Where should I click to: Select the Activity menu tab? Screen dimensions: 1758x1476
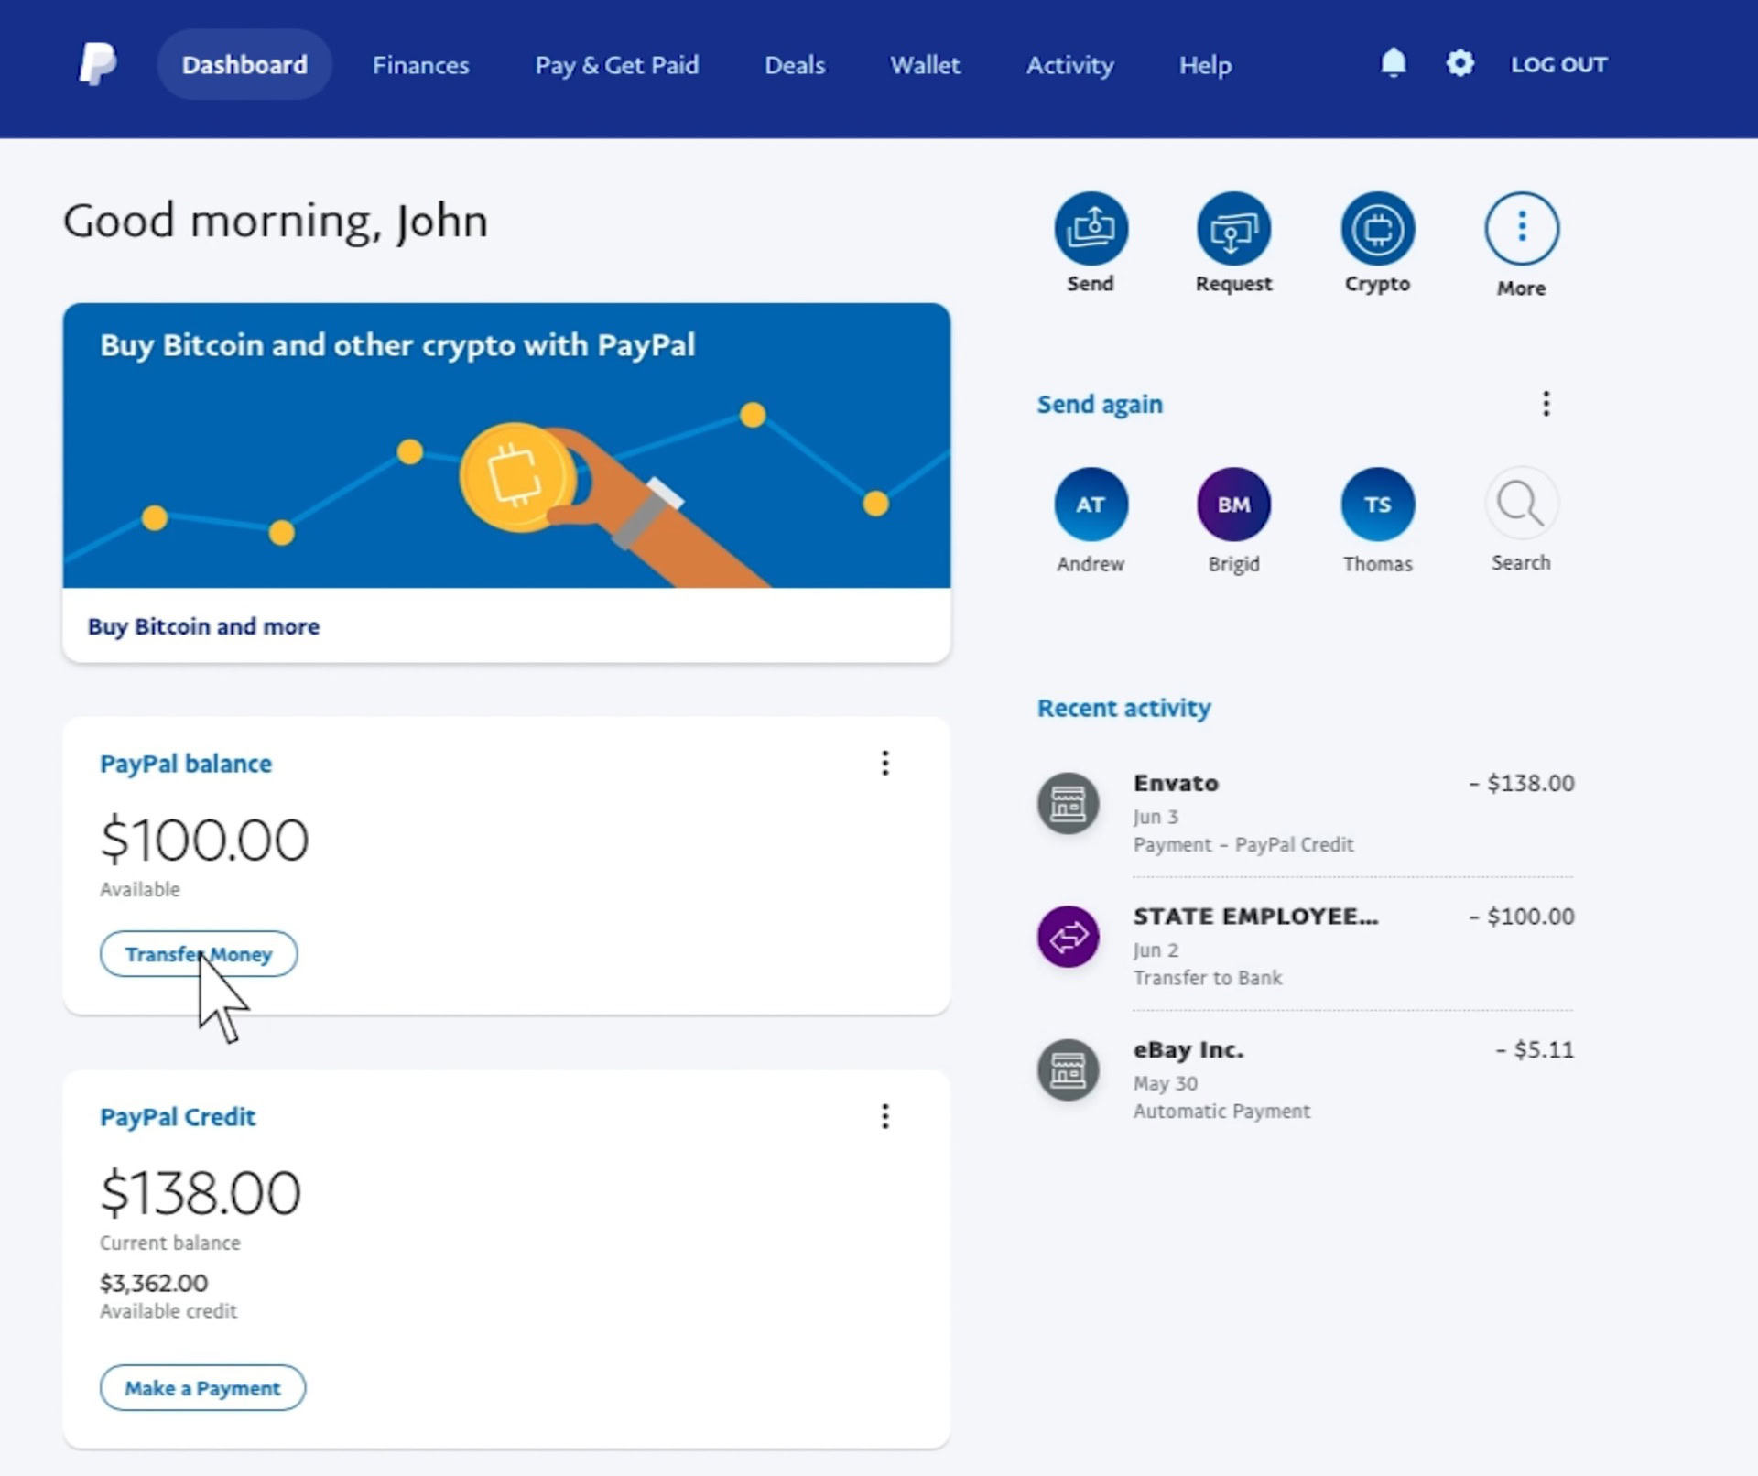point(1070,66)
